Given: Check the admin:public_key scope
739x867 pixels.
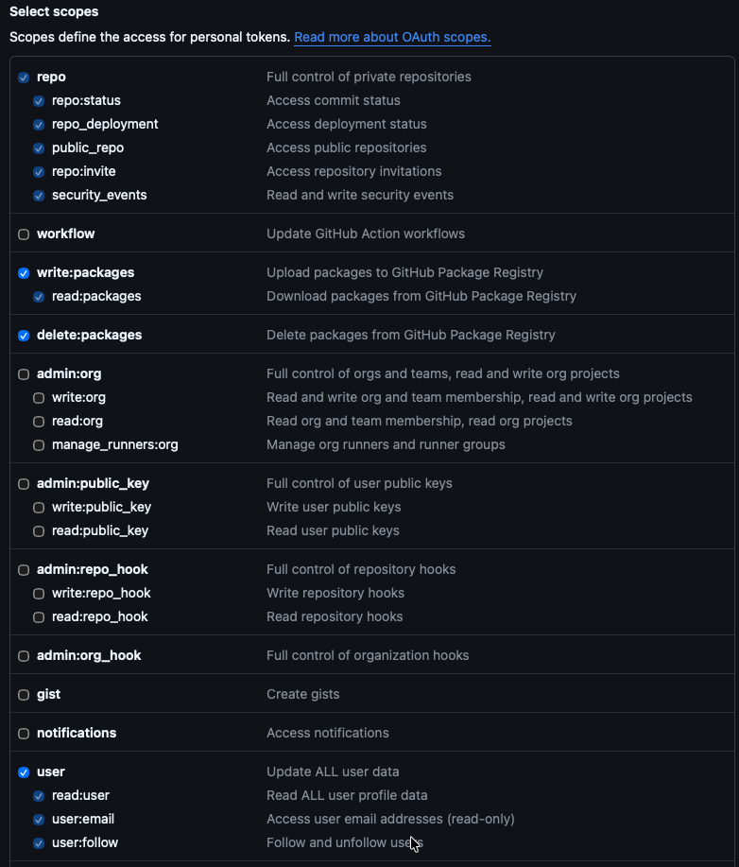Looking at the screenshot, I should click(24, 484).
